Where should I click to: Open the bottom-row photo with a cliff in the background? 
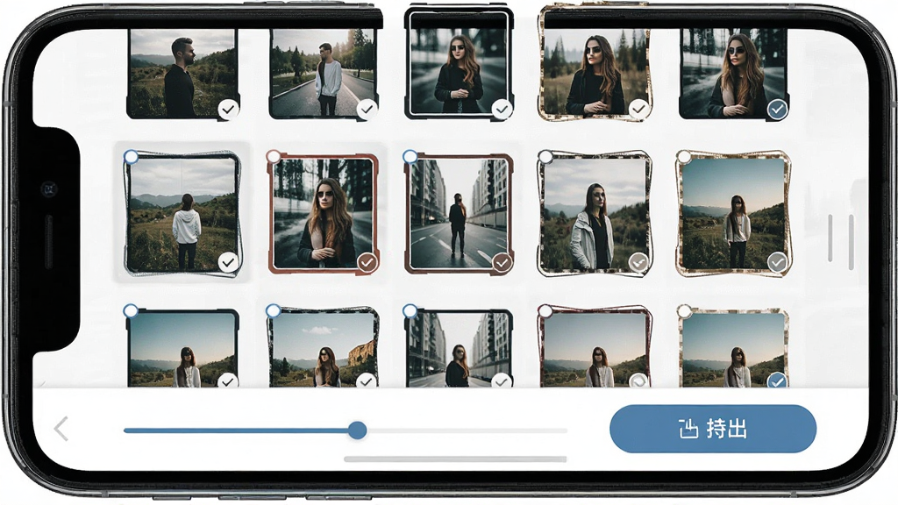coord(323,347)
